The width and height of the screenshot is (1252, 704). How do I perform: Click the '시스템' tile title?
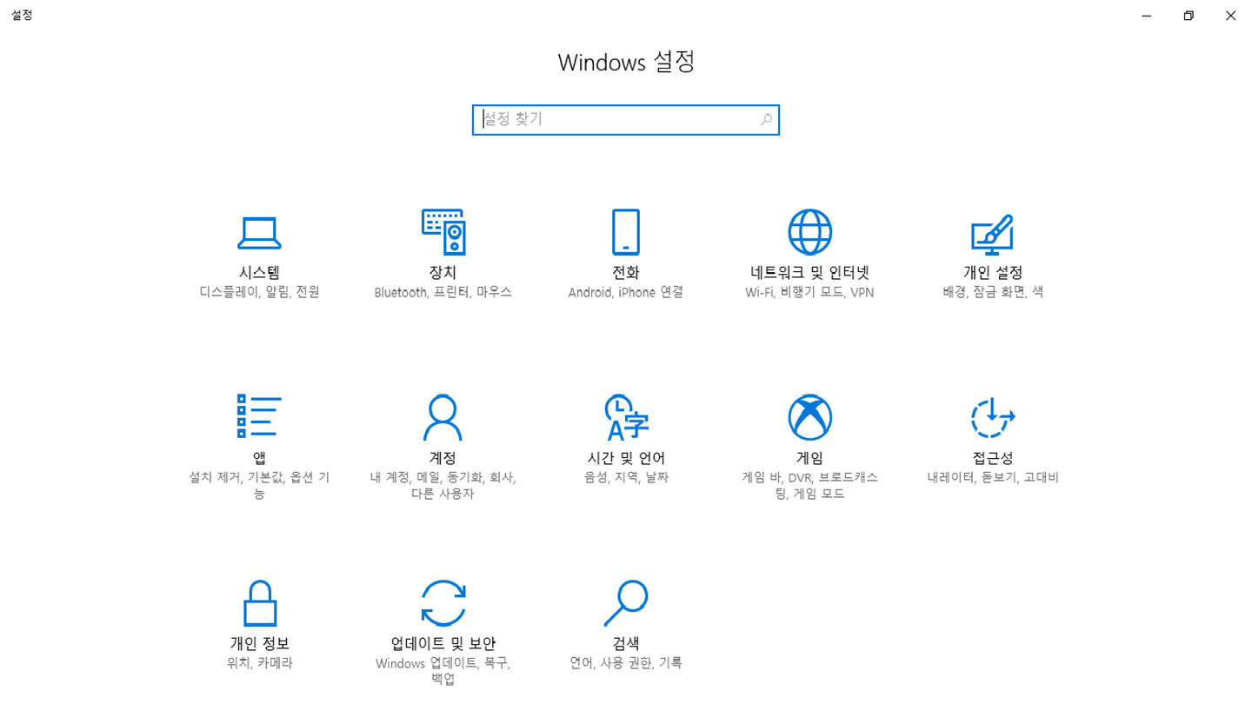[259, 273]
